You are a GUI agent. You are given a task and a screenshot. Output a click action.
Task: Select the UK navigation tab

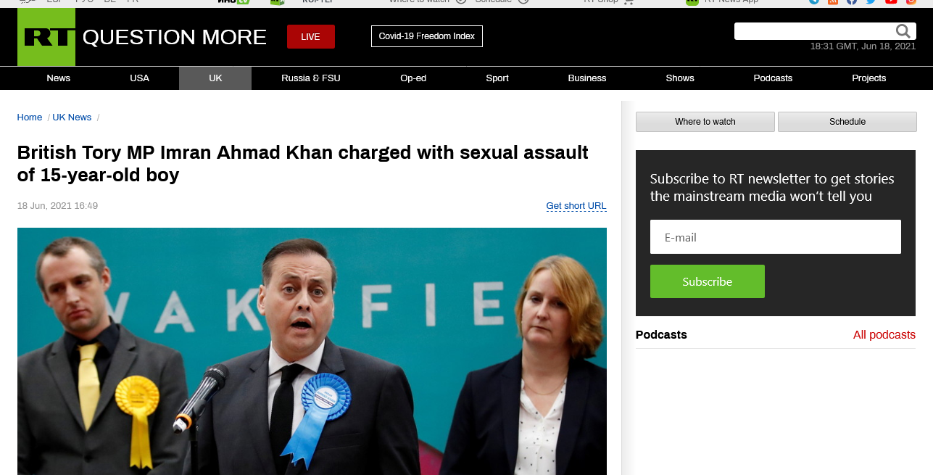tap(215, 78)
